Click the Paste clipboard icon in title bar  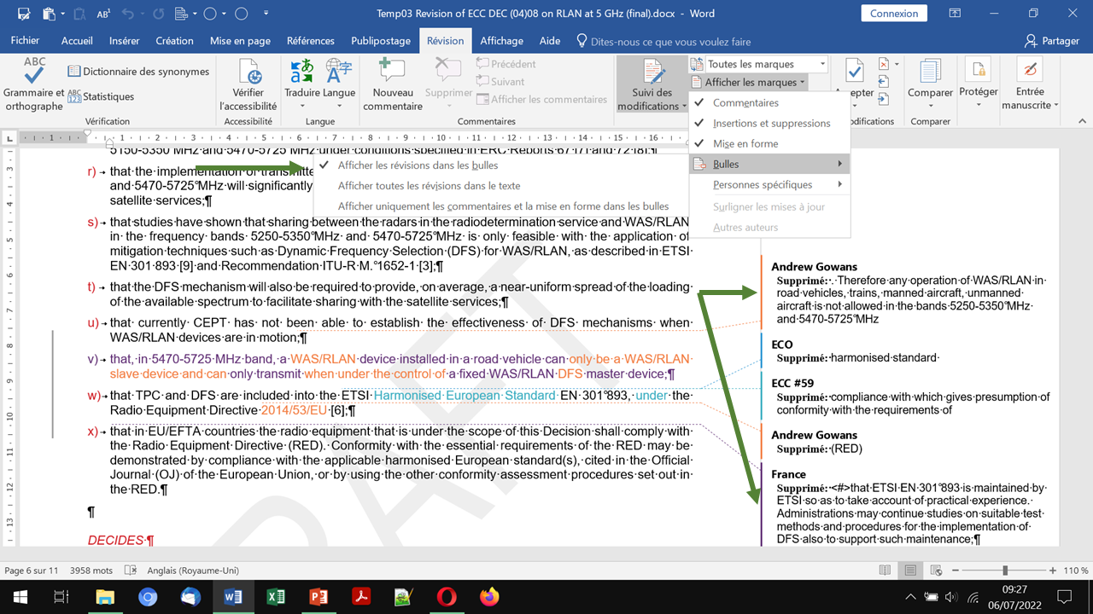click(x=49, y=14)
